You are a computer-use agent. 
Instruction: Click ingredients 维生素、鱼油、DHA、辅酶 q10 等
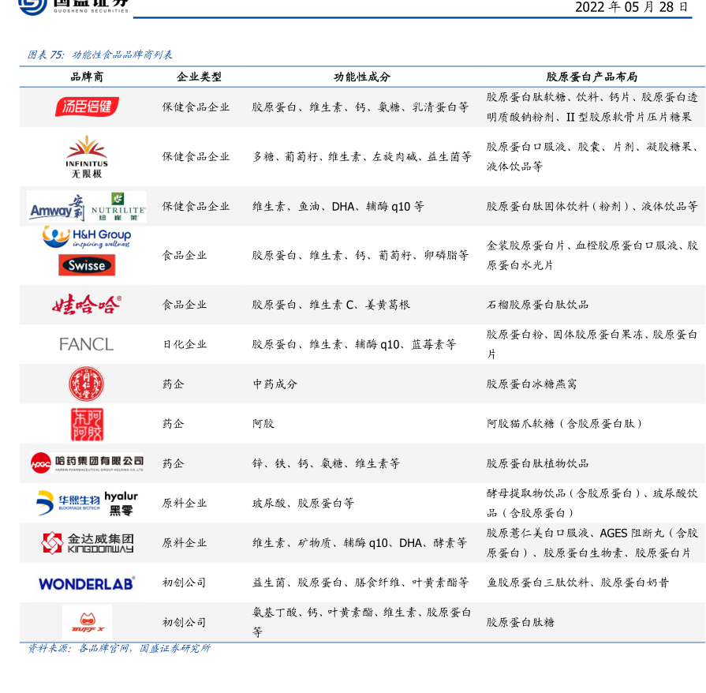coord(338,206)
